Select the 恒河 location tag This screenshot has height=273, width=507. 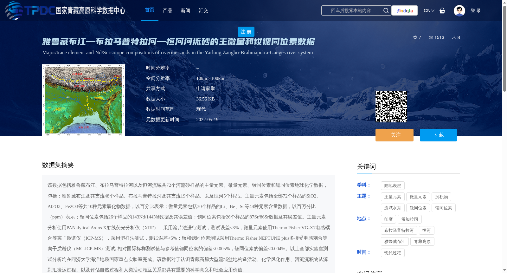pyautogui.click(x=427, y=231)
